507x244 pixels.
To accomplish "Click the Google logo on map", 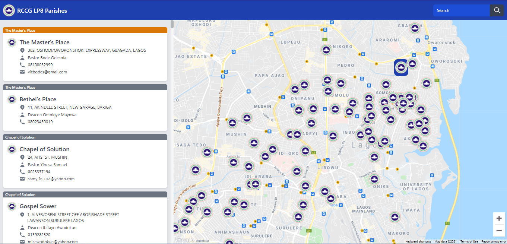I will click(184, 240).
